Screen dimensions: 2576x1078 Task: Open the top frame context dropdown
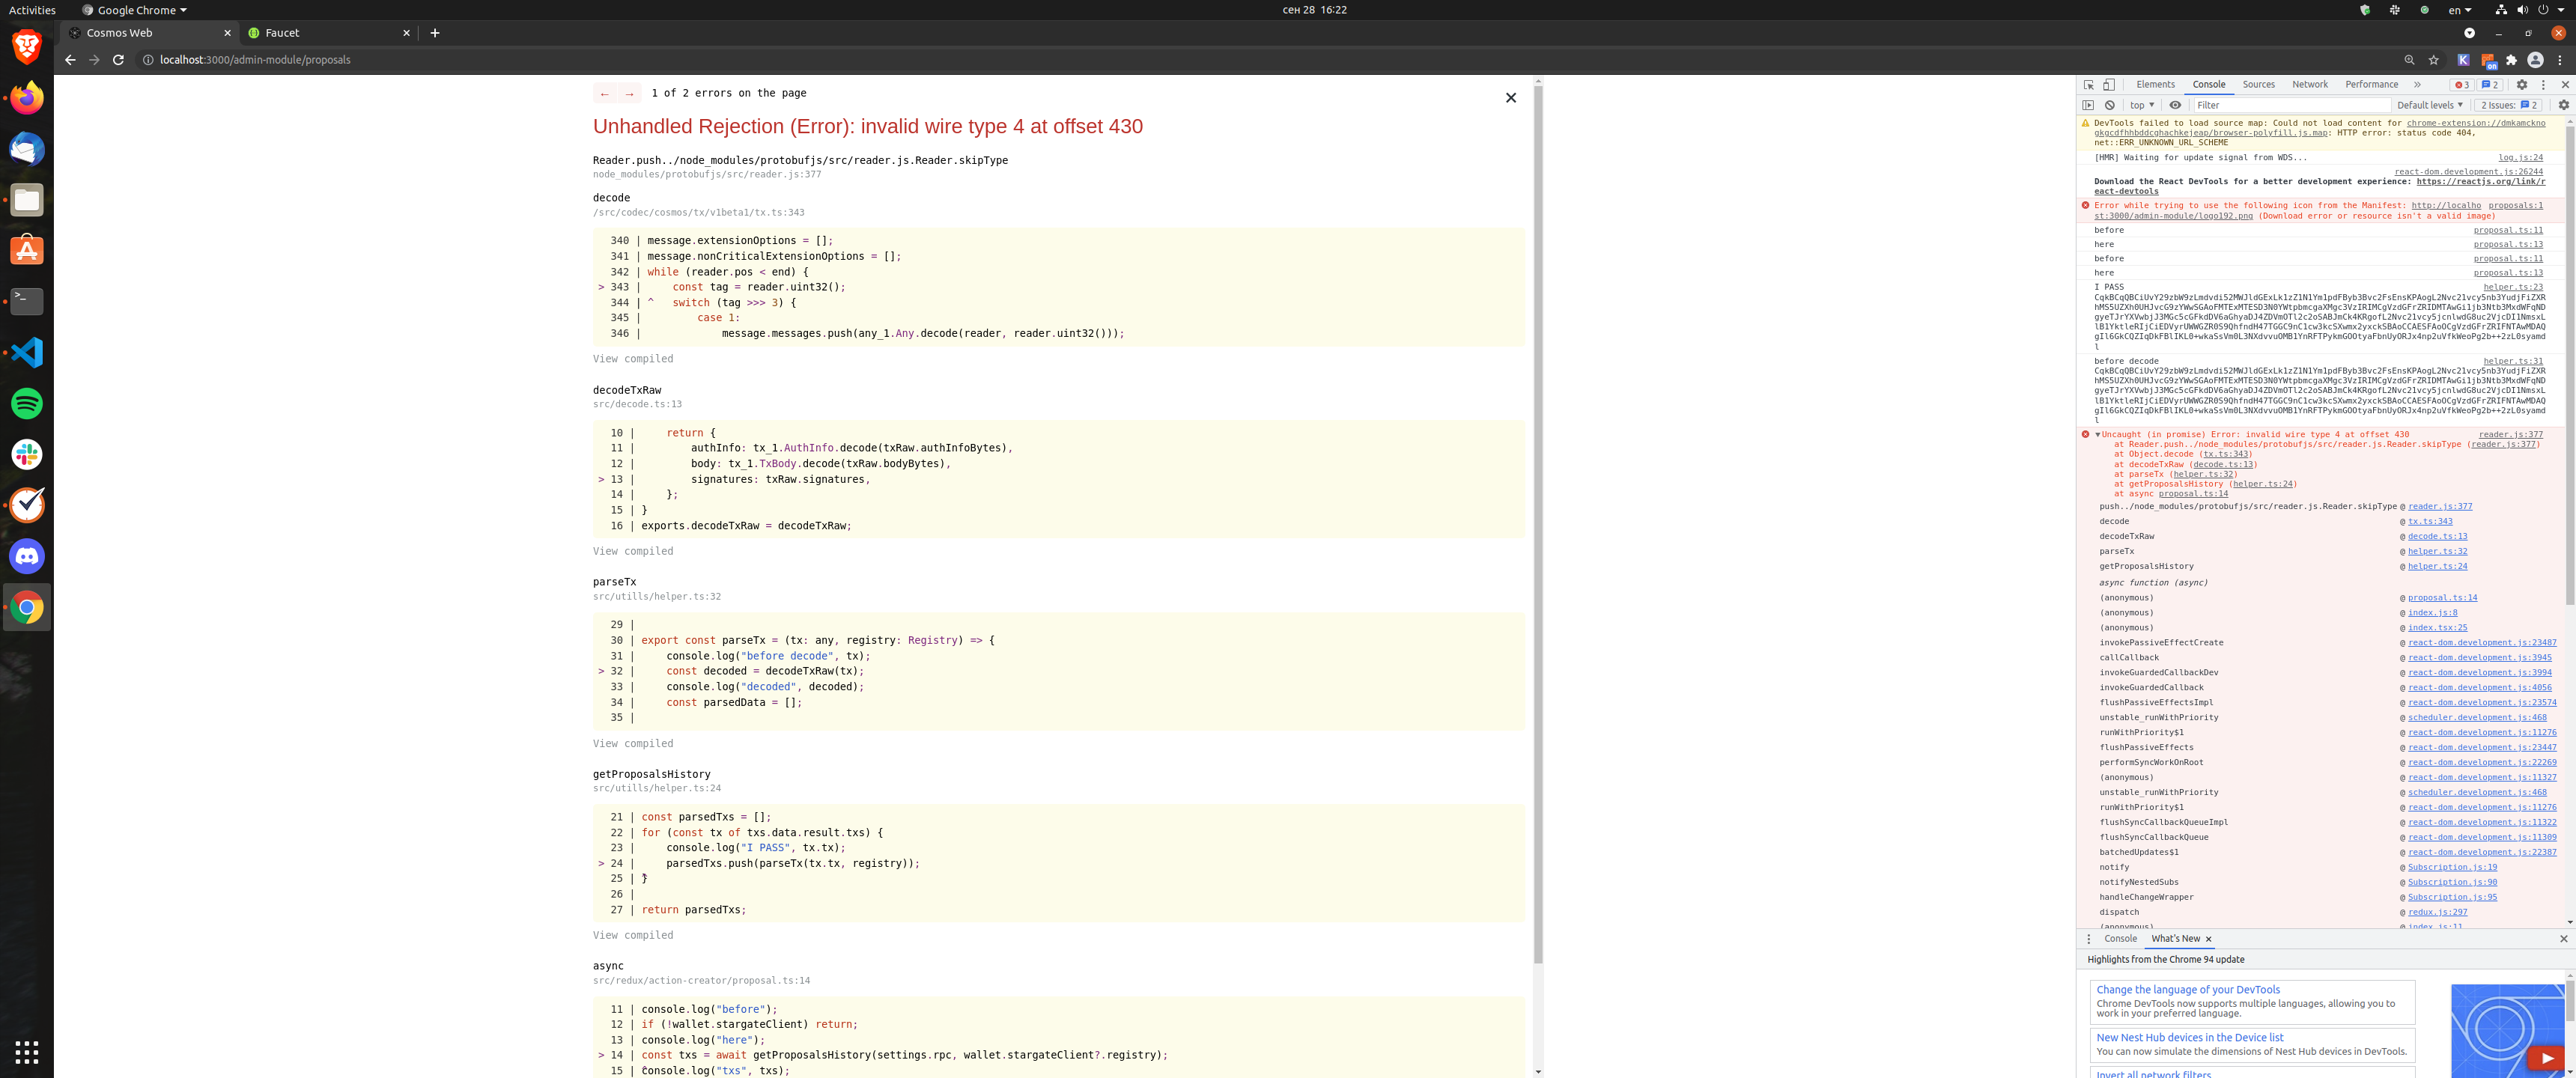[2140, 105]
